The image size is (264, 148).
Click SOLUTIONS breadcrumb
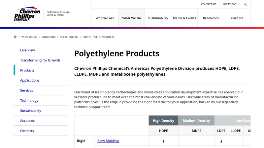pyautogui.click(x=49, y=37)
